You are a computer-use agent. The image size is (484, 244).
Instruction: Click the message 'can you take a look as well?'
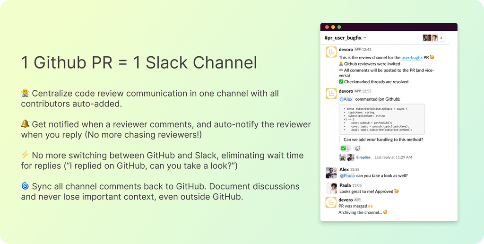click(x=382, y=176)
